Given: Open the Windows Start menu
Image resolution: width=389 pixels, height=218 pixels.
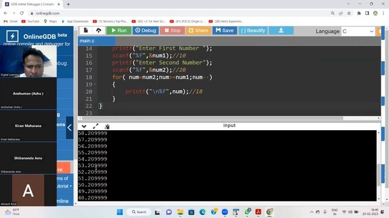Looking at the screenshot, I should tap(120, 212).
